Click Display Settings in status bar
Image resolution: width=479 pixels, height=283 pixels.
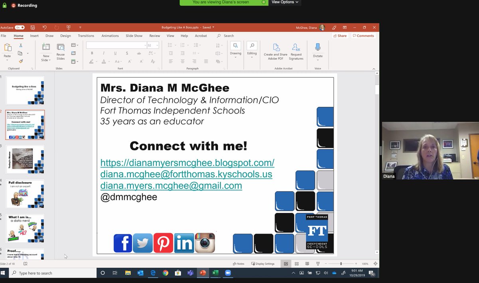point(263,264)
